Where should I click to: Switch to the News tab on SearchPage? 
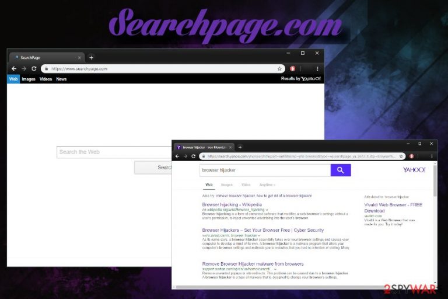[x=61, y=79]
